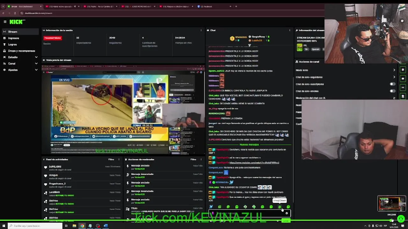Open Logros in the sidebar

click(x=20, y=45)
